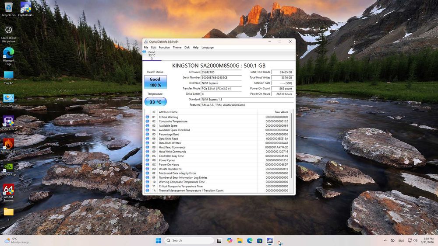
Task: Open the Windows Start menu
Action: pyautogui.click(x=159, y=240)
